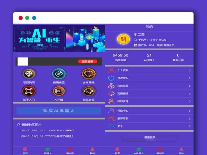The height and width of the screenshot is (155, 207).
Task: Click the speaker announcement icon
Action: click(19, 54)
